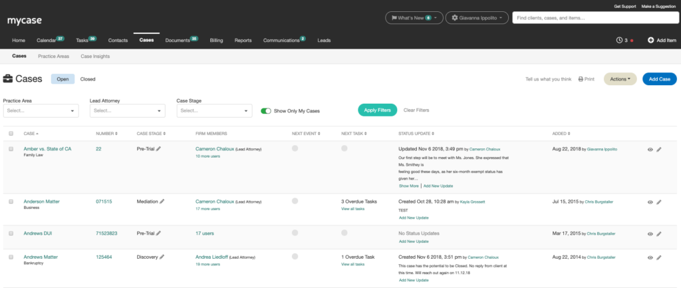This screenshot has width=681, height=288.
Task: Tick the select-all checkbox in the table header
Action: tap(11, 133)
